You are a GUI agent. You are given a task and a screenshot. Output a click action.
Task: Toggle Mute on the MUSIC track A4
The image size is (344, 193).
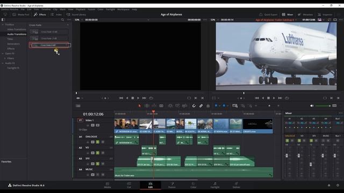(103, 175)
